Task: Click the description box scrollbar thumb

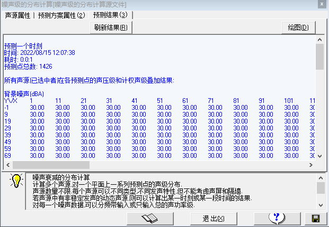Action: 321,188
